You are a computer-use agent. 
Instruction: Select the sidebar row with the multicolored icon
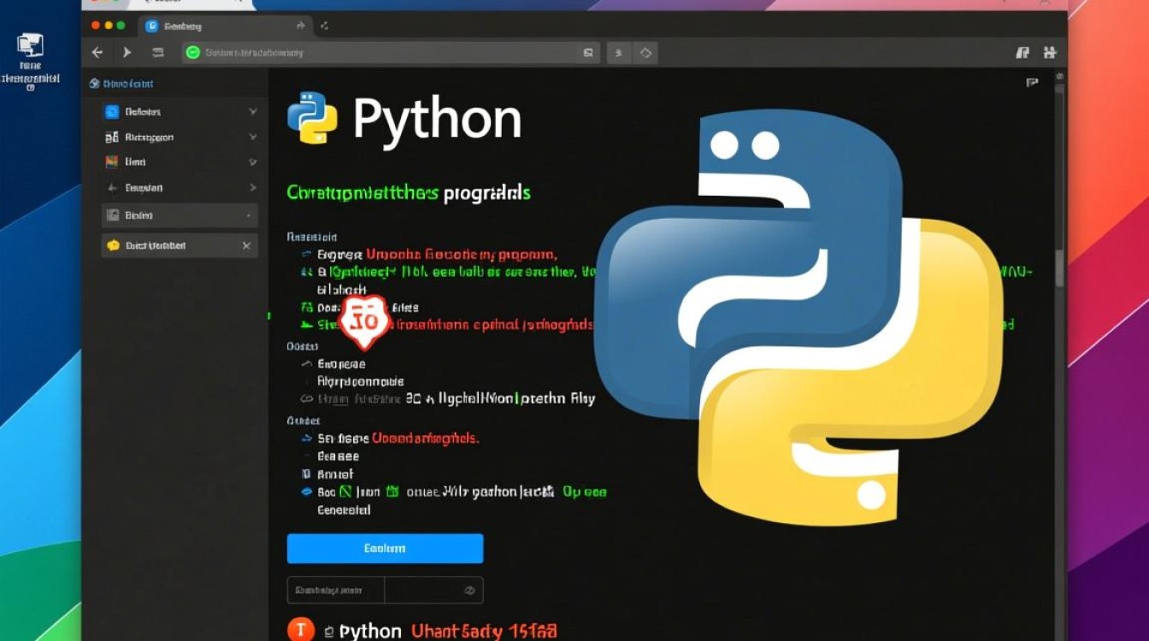point(180,162)
